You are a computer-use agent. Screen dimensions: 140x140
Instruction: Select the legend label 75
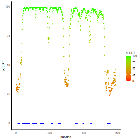134,62
